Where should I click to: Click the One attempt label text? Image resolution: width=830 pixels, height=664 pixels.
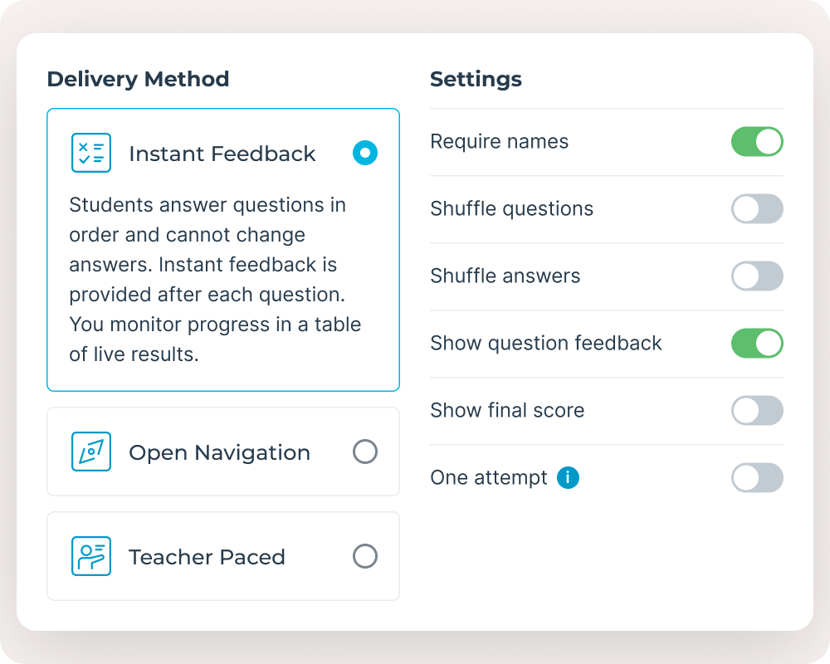pyautogui.click(x=489, y=478)
